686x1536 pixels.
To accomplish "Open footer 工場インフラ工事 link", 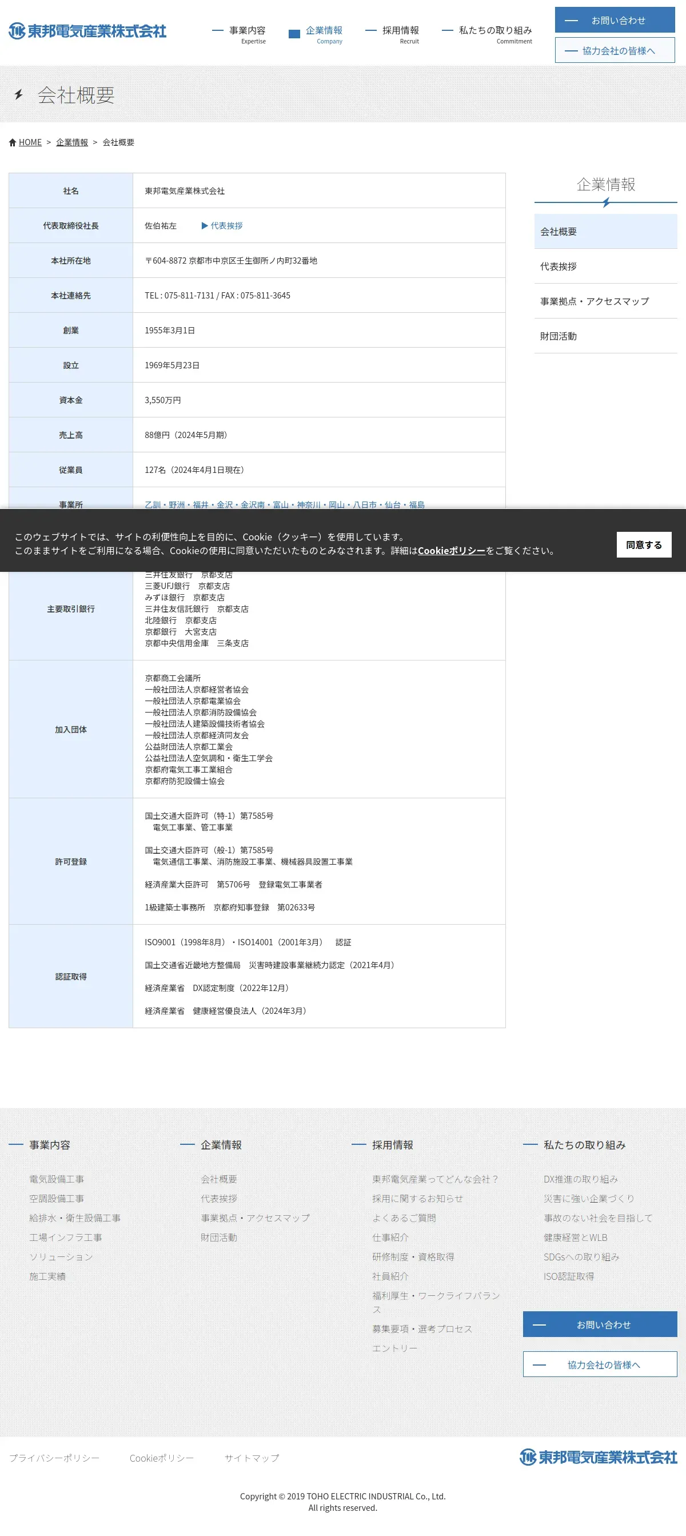I will [66, 1237].
